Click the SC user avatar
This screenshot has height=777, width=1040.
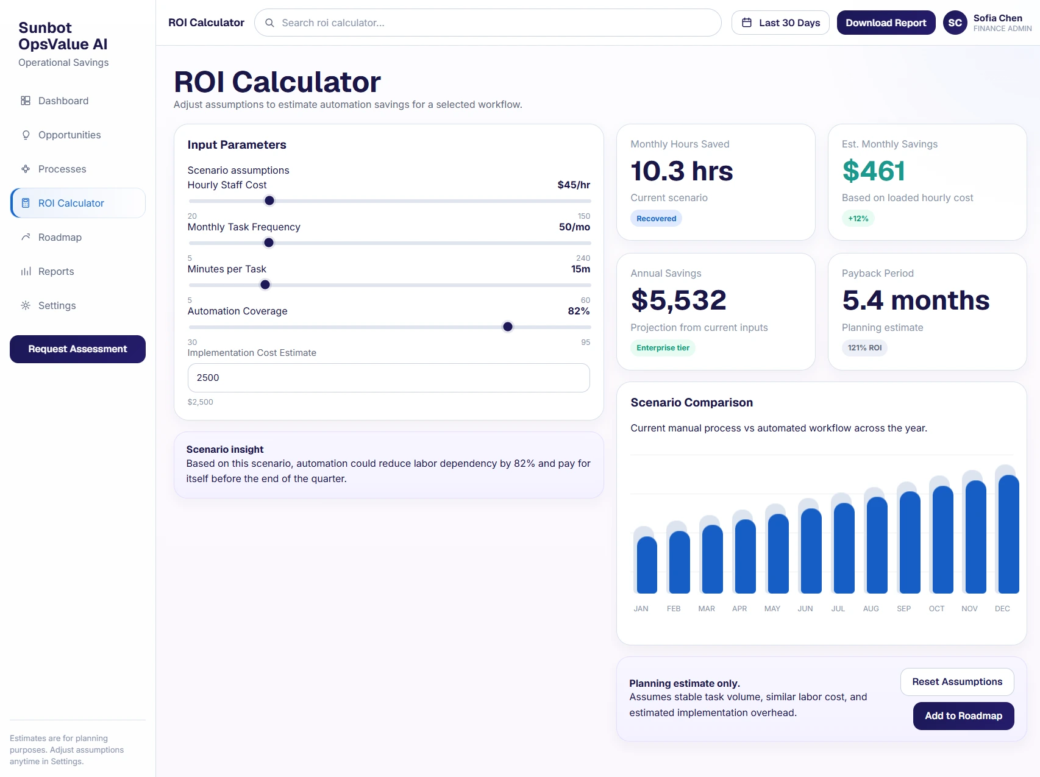(x=955, y=23)
